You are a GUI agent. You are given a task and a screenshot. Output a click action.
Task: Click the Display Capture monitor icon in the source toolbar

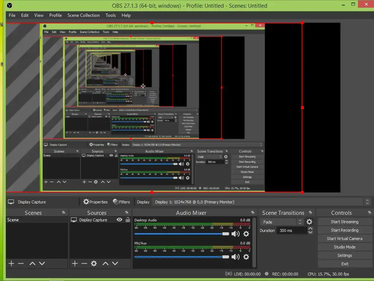11,202
